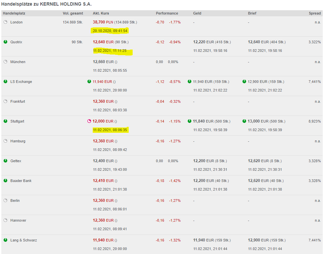Click the green market-open icon next to Quotrix
This screenshot has width=323, height=254.
pos(6,42)
